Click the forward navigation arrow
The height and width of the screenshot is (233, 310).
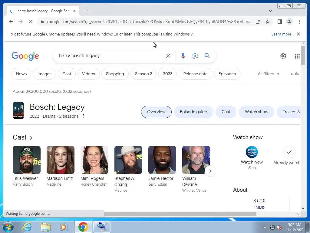click(21, 22)
